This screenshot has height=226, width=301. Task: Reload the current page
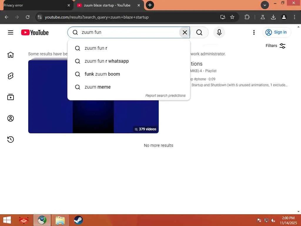28,17
